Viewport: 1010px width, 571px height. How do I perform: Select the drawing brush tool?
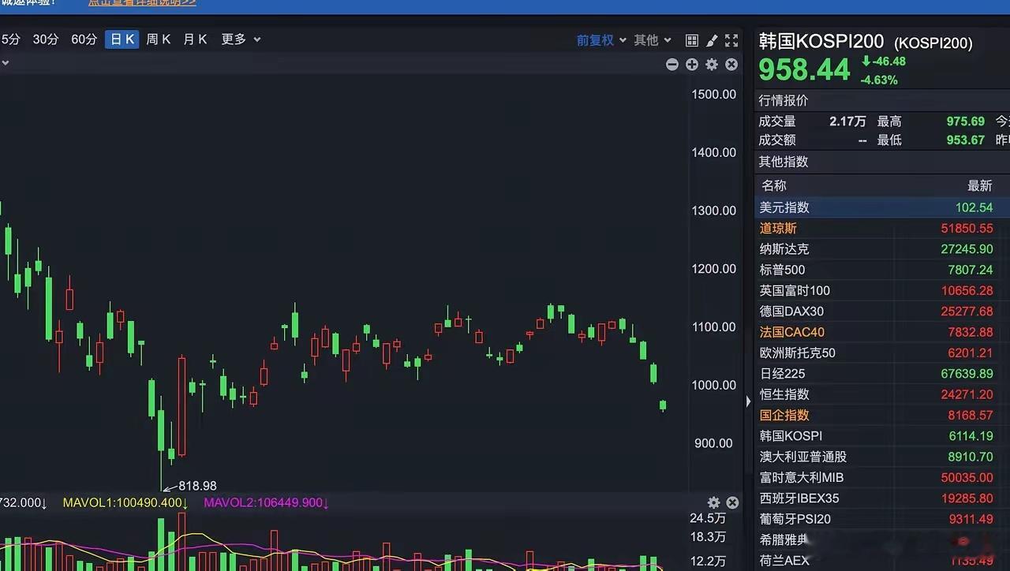(x=712, y=40)
